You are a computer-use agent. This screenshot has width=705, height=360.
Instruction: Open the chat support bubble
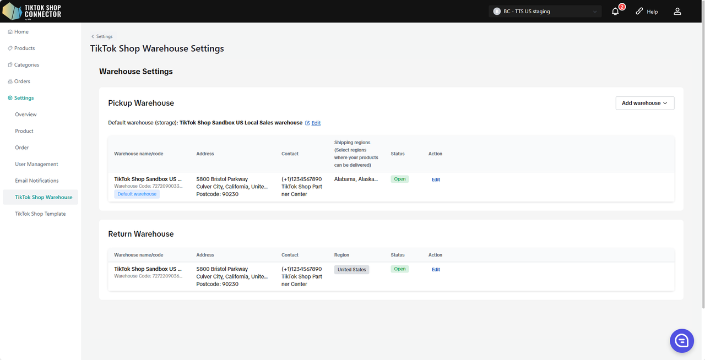point(681,341)
